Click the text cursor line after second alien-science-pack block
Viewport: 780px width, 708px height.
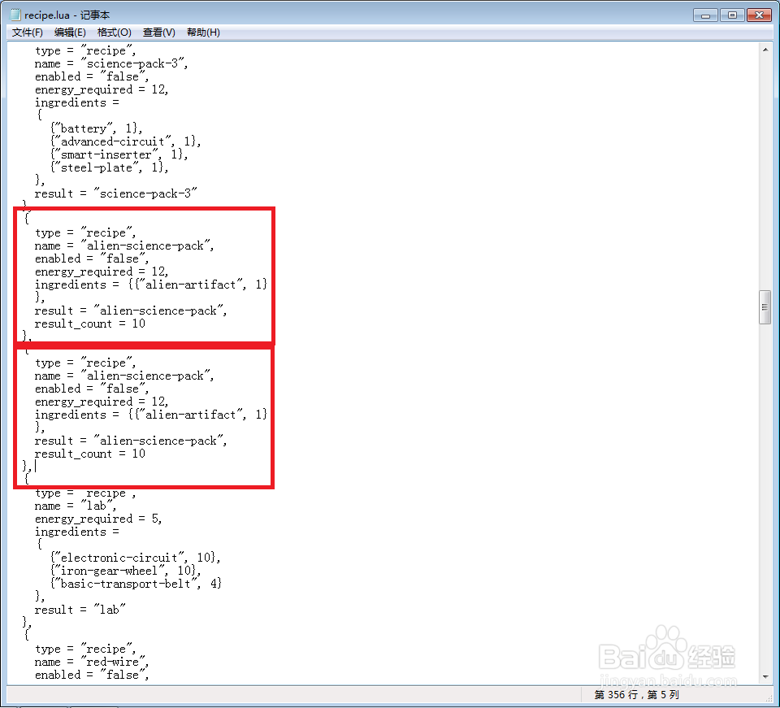(30, 467)
